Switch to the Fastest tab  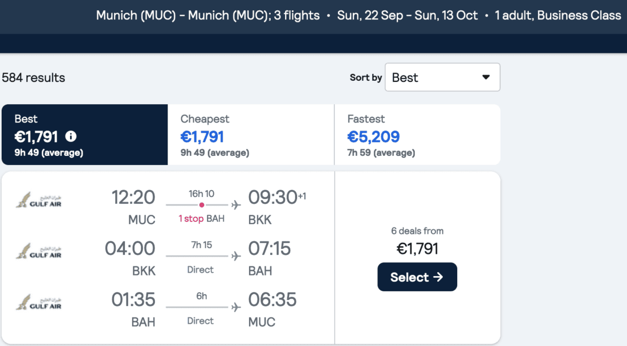point(417,135)
